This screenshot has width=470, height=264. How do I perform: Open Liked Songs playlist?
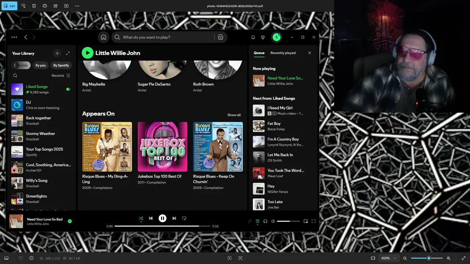point(41,89)
